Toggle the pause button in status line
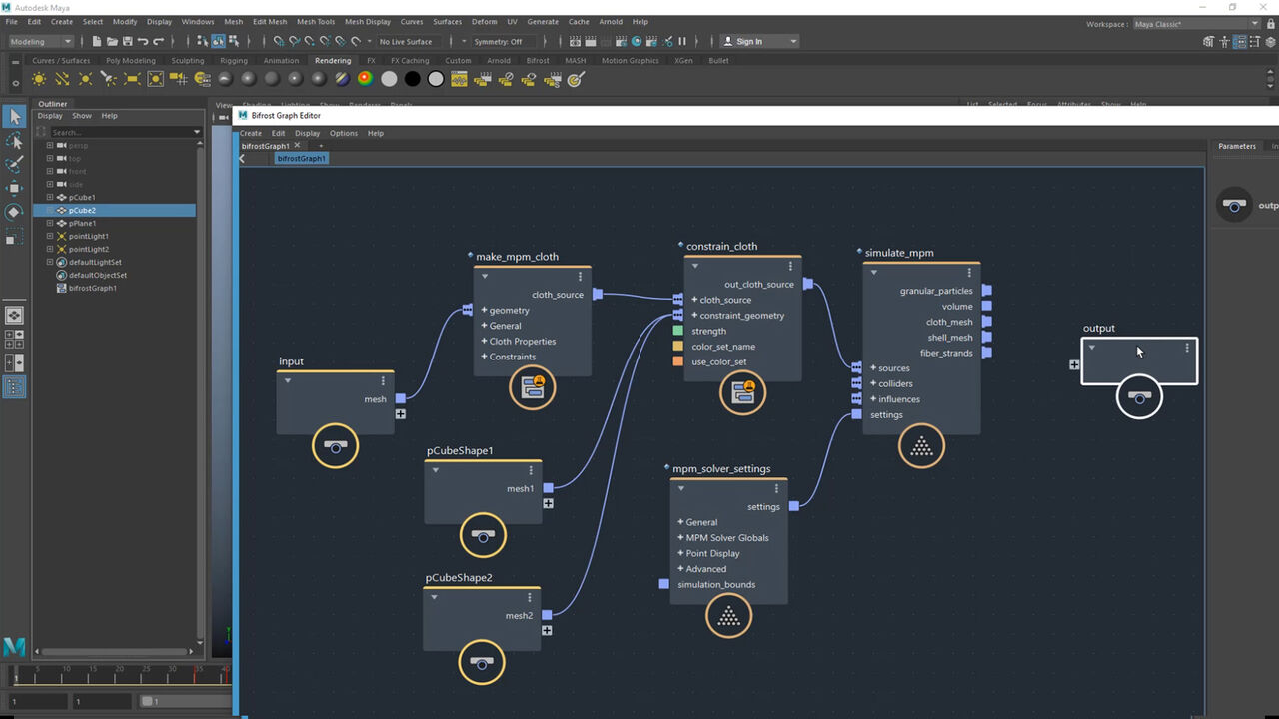This screenshot has width=1279, height=719. pos(682,41)
